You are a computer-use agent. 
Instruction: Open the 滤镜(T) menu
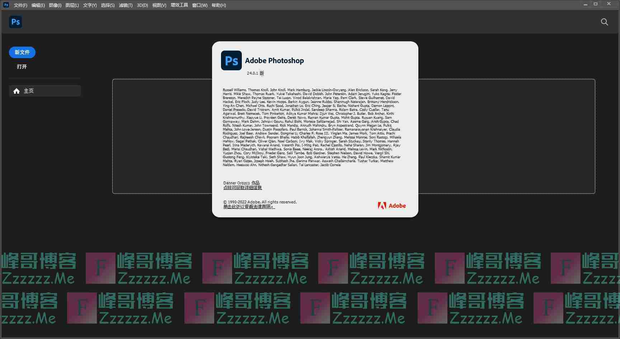pos(126,5)
